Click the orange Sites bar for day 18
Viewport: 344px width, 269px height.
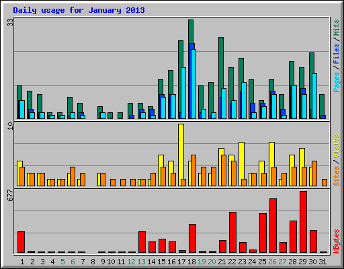coord(193,170)
